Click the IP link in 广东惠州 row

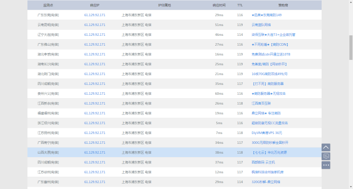point(95,182)
